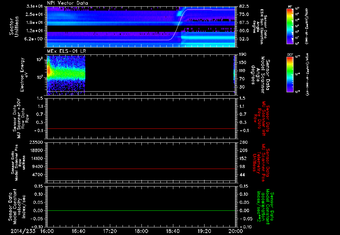Click the 'Model Scanner Pos Raw' axis label
This screenshot has width=340, height=235.
18,163
